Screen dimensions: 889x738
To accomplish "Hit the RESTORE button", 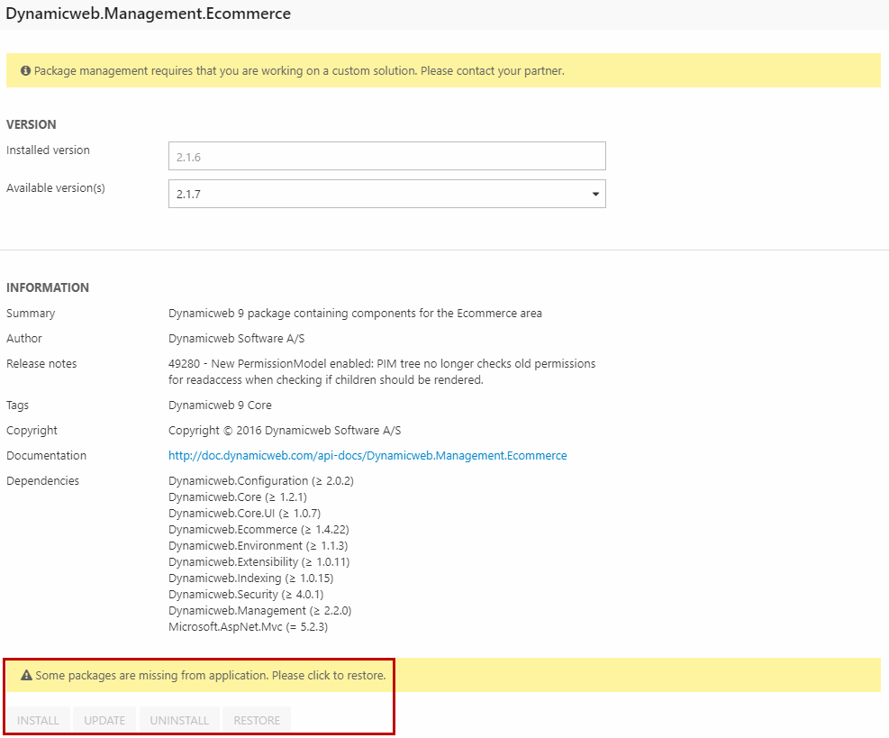I will point(257,720).
